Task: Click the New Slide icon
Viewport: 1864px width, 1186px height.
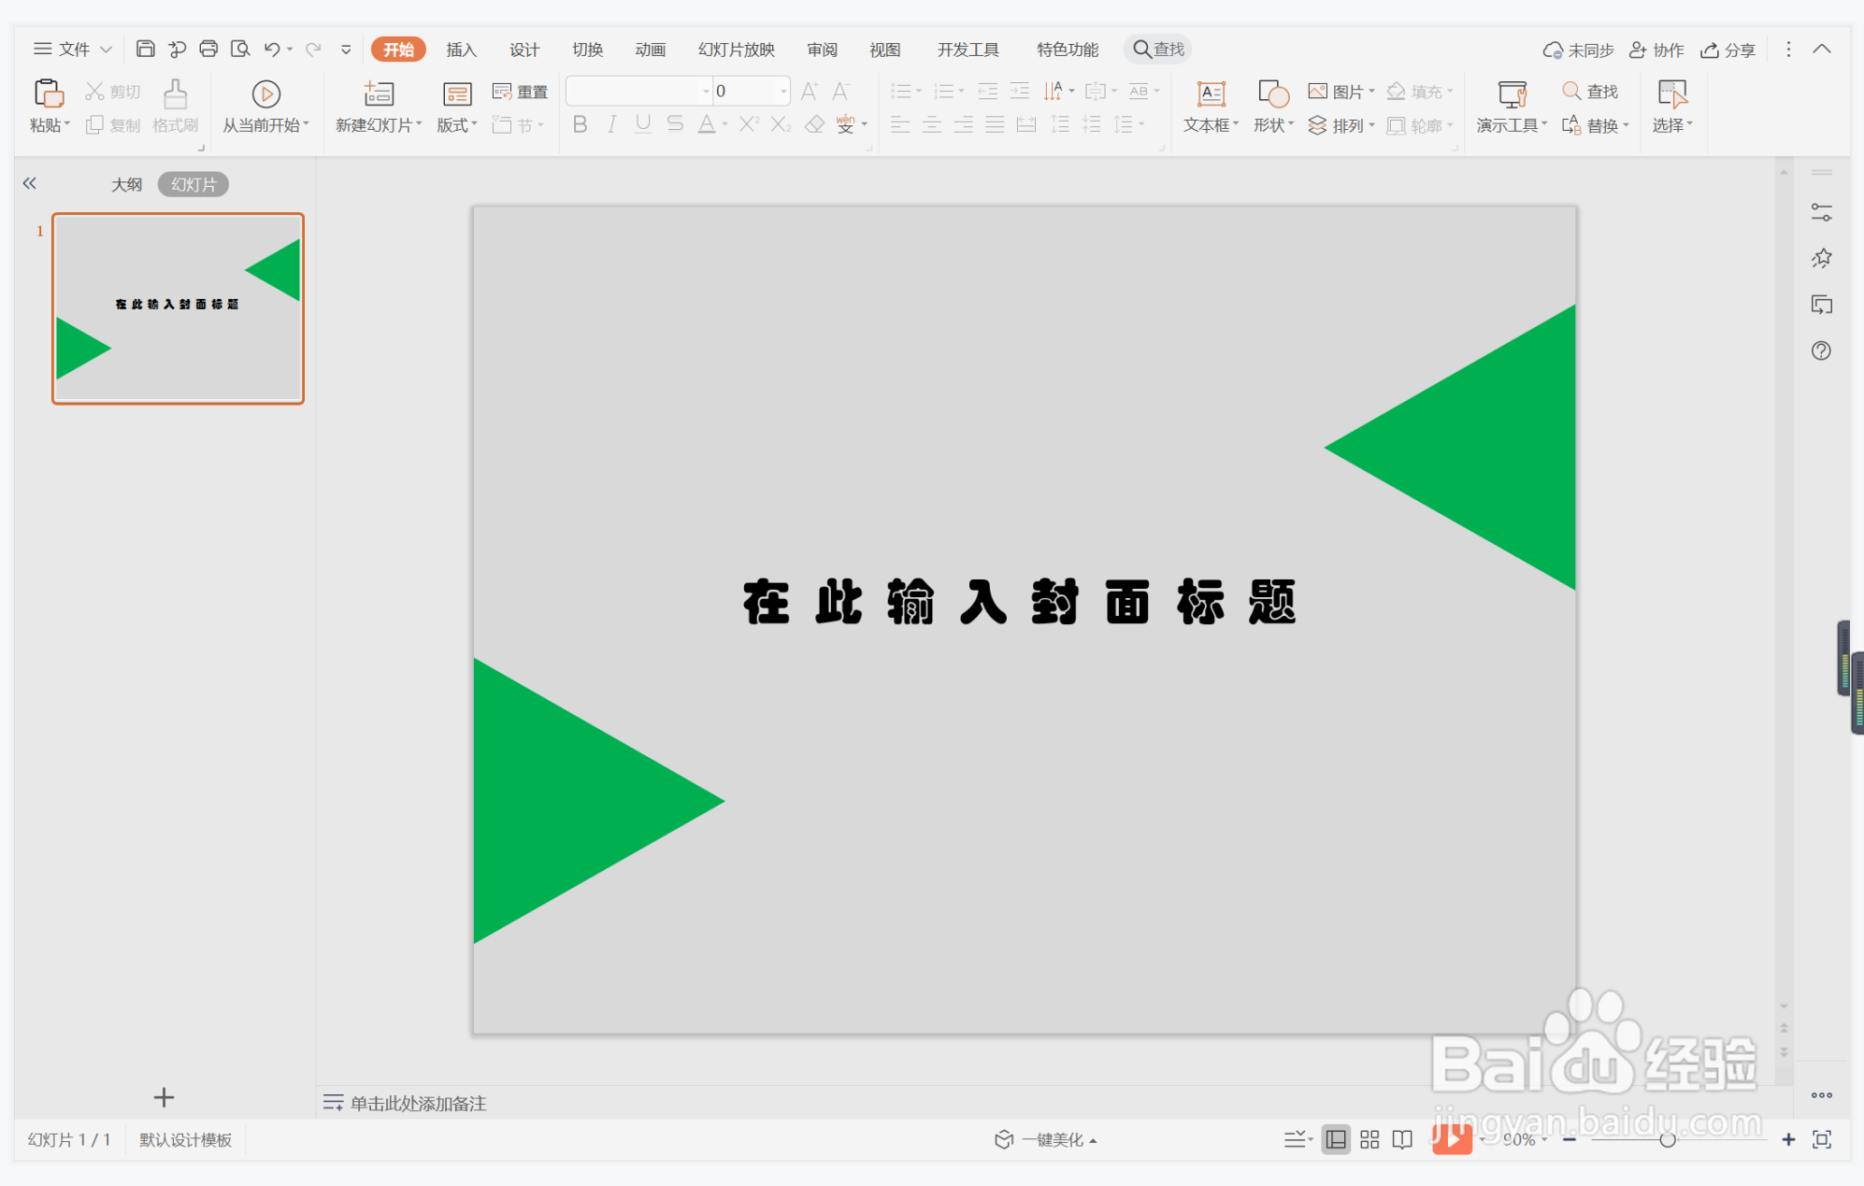Action: point(379,93)
